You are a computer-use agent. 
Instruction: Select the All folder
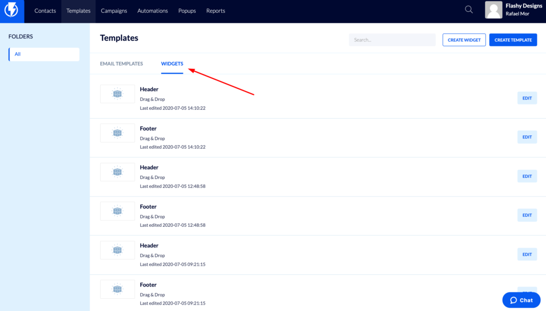click(x=44, y=54)
